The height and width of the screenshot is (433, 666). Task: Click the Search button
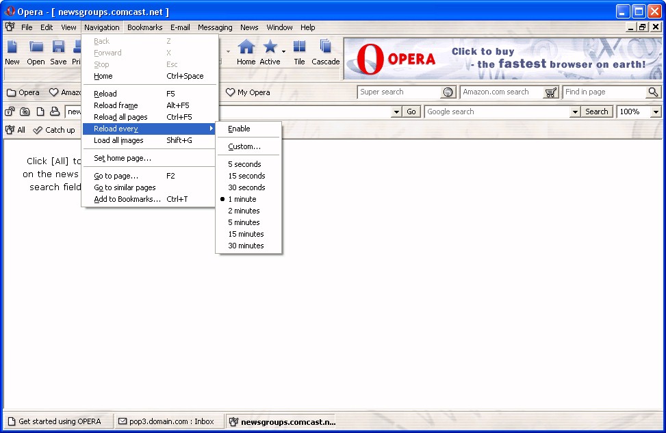[x=597, y=112]
